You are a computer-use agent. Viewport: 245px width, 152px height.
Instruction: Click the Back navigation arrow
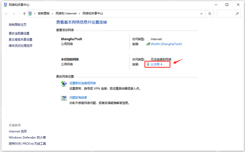click(7, 14)
